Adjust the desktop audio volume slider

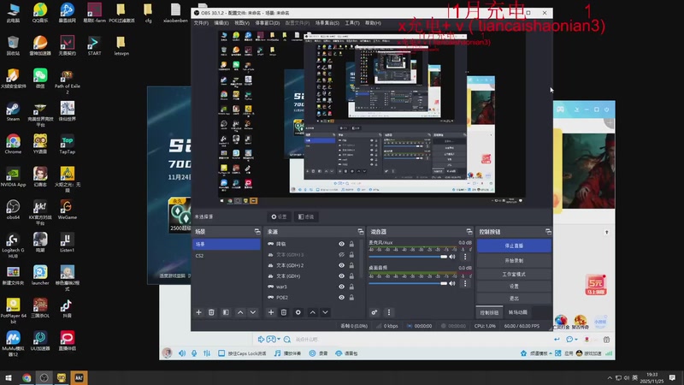pos(408,283)
